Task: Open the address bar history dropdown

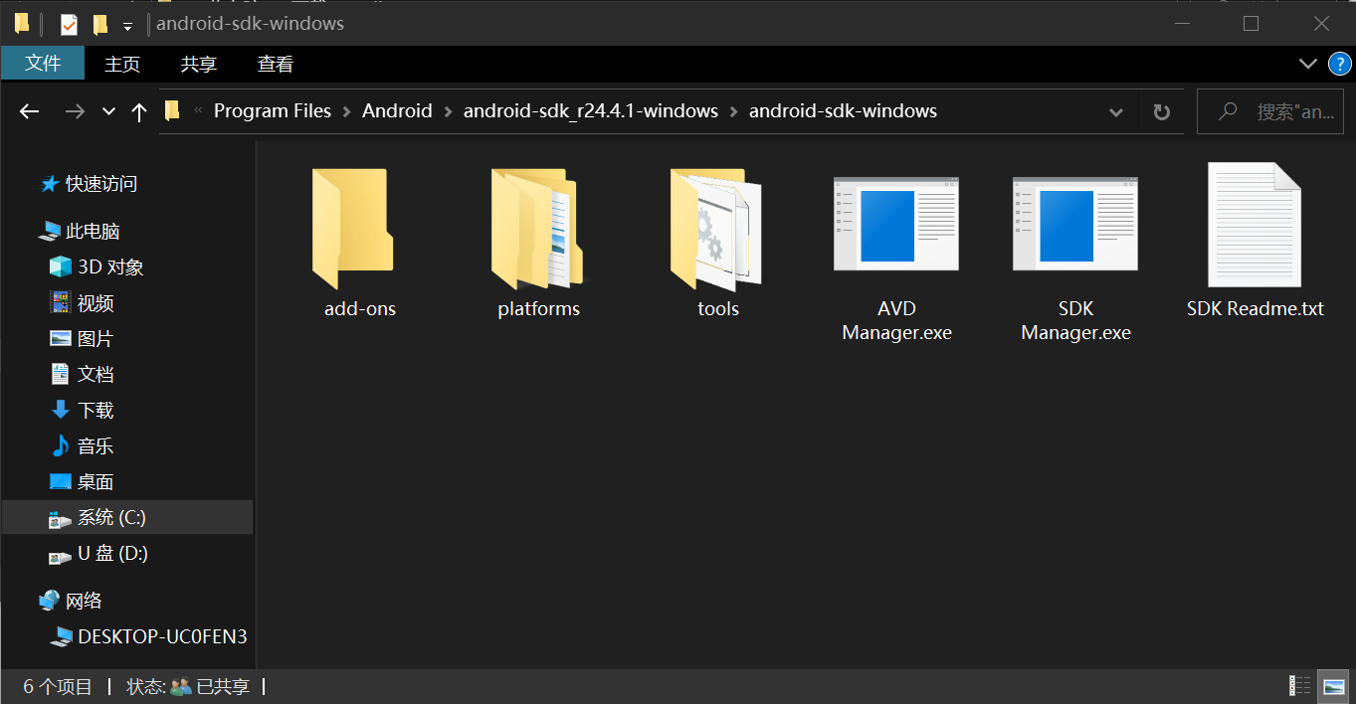Action: (1116, 112)
